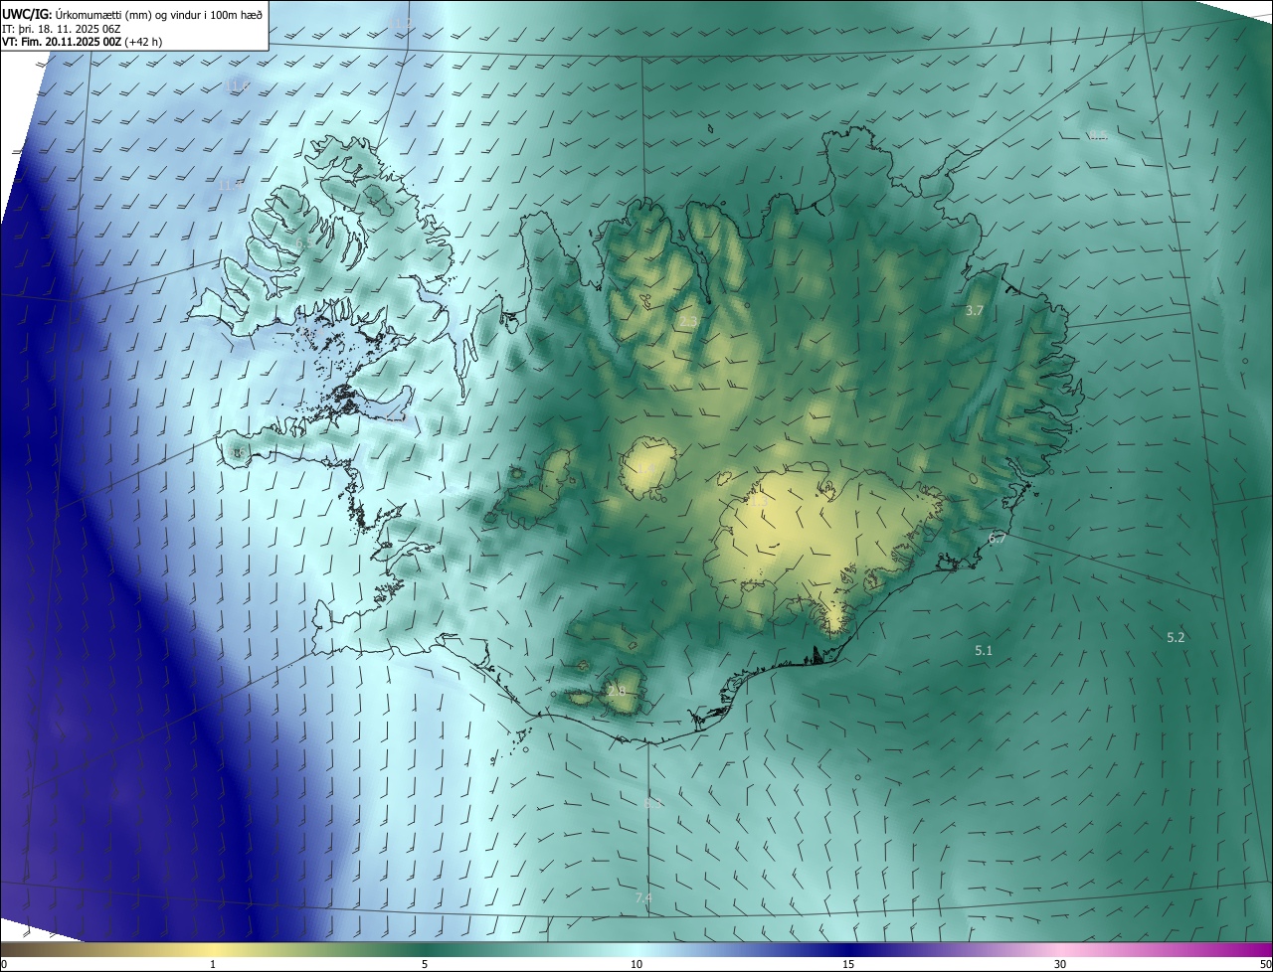Click the colour scale tick label '50'

(1265, 964)
